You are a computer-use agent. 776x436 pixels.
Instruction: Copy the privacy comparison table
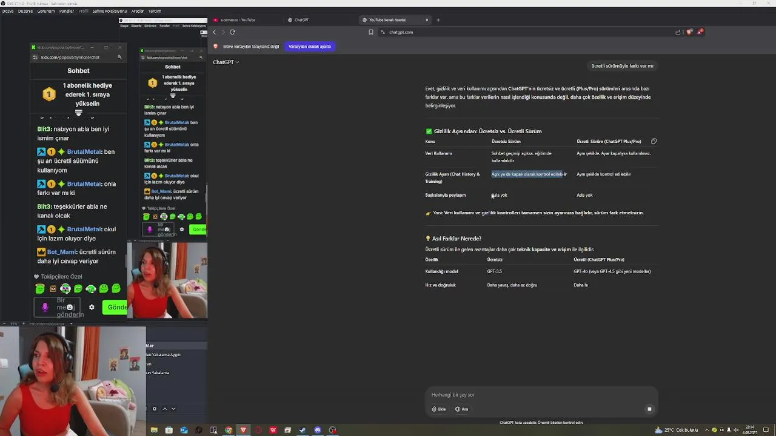click(x=654, y=141)
